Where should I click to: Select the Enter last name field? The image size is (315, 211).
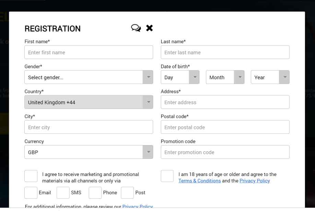coord(225,52)
